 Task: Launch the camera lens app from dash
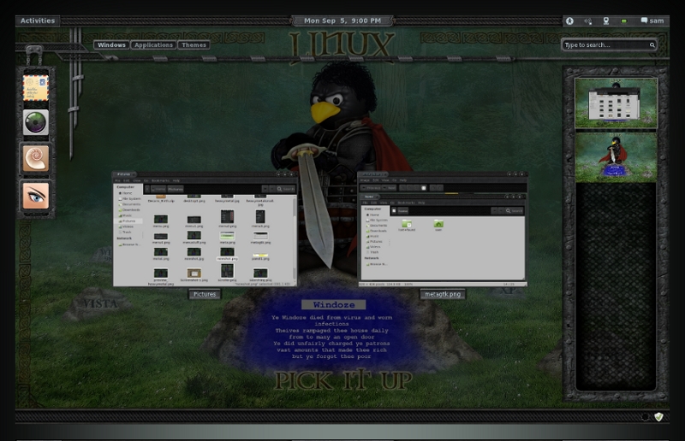point(36,122)
